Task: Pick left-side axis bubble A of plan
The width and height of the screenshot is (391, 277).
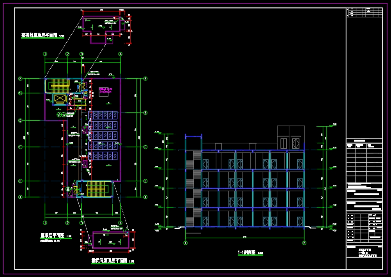Action: (20, 197)
